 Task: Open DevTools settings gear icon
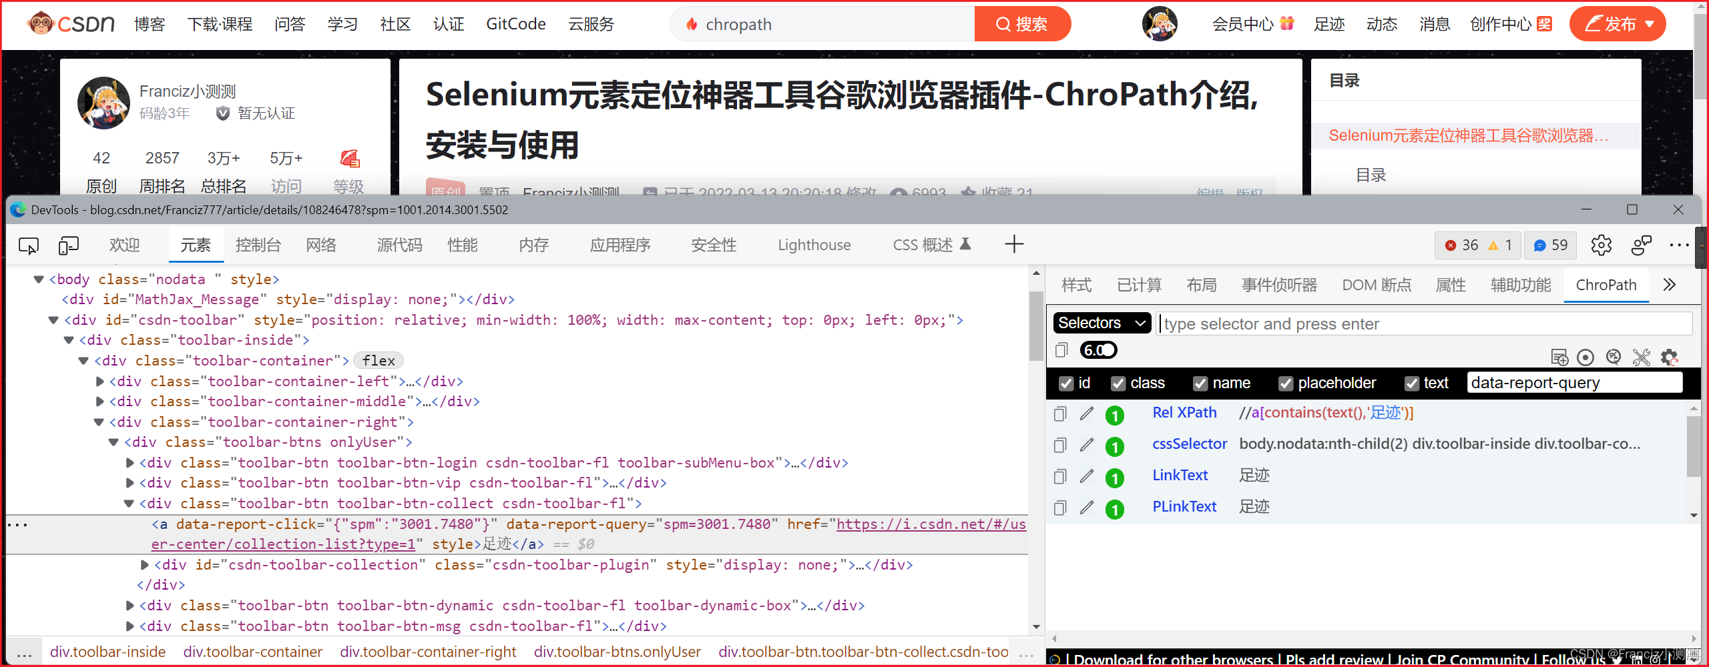(x=1601, y=245)
